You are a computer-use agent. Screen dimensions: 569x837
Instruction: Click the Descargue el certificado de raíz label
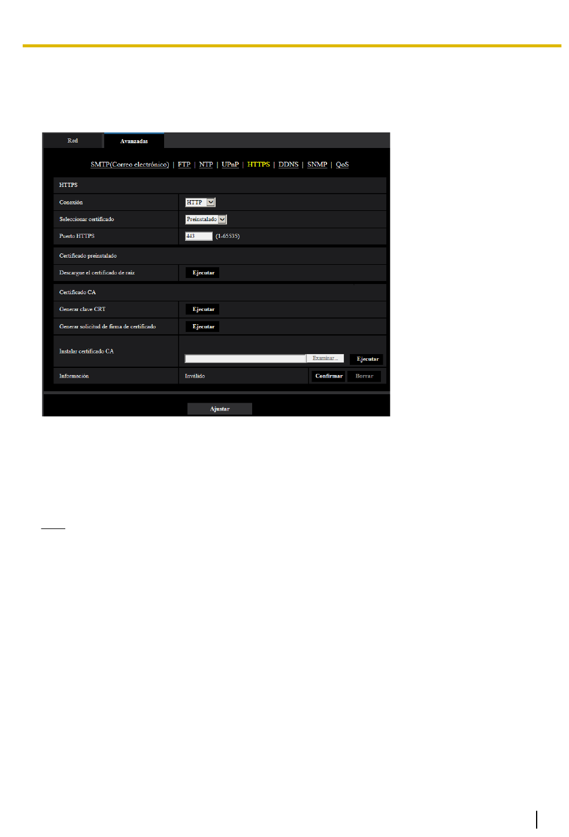click(x=97, y=273)
